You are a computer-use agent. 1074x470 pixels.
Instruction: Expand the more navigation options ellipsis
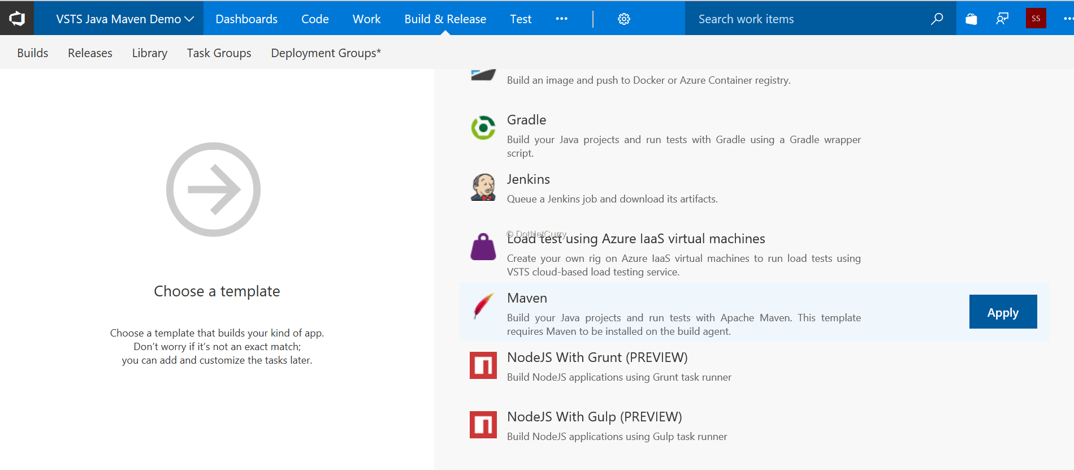tap(561, 19)
